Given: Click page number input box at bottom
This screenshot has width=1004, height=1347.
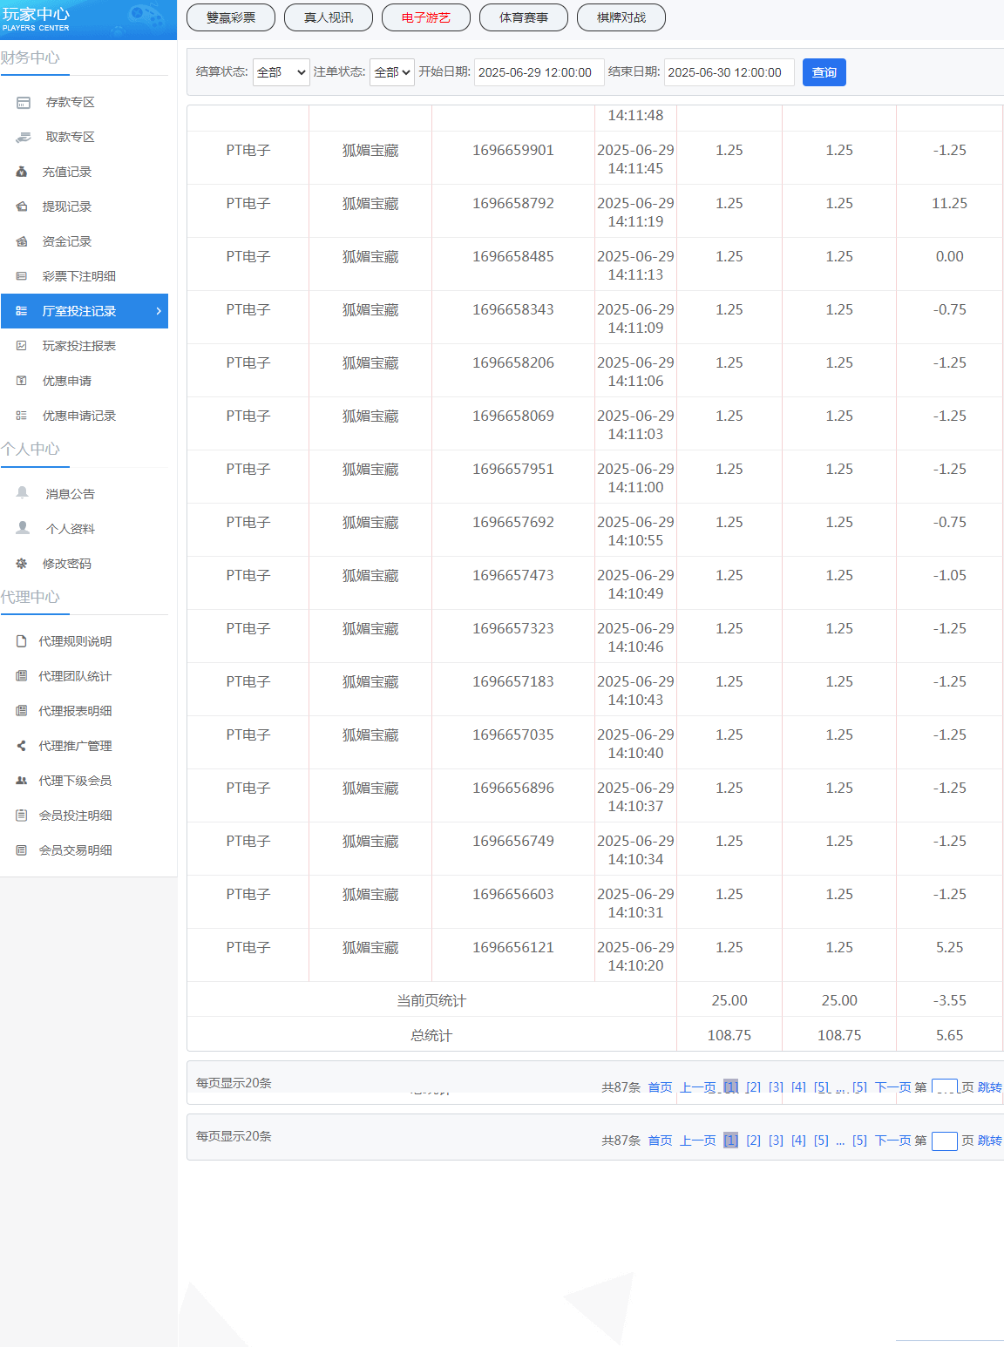Looking at the screenshot, I should (x=944, y=1141).
